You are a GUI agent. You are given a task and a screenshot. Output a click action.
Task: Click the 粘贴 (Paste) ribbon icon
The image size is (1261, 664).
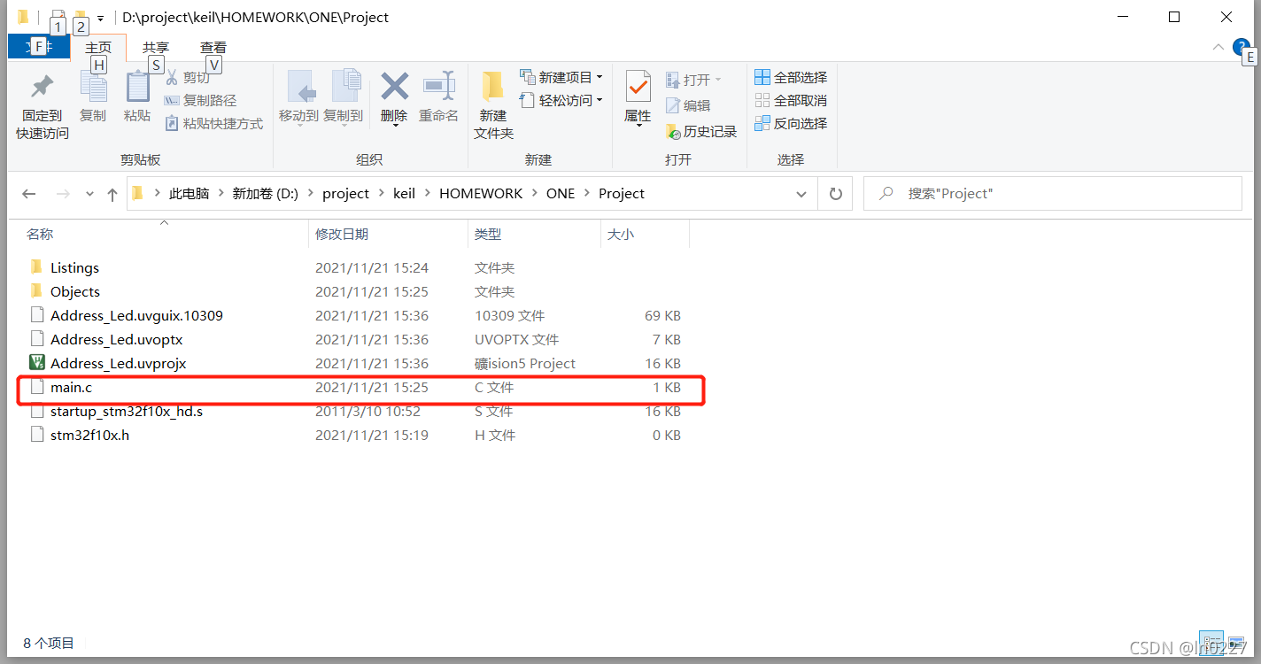[137, 88]
